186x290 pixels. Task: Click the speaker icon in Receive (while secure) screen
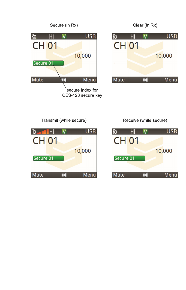(x=145, y=175)
